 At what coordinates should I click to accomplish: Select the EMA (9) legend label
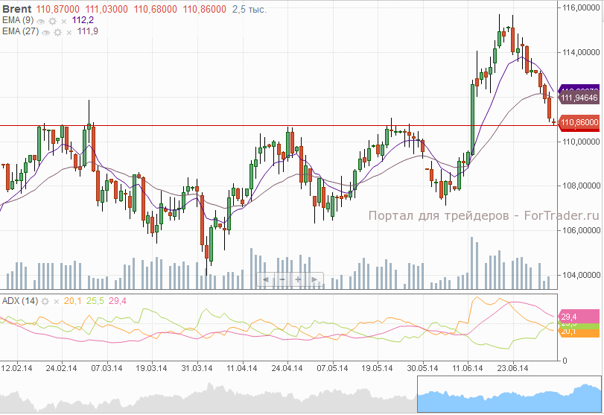tap(18, 20)
